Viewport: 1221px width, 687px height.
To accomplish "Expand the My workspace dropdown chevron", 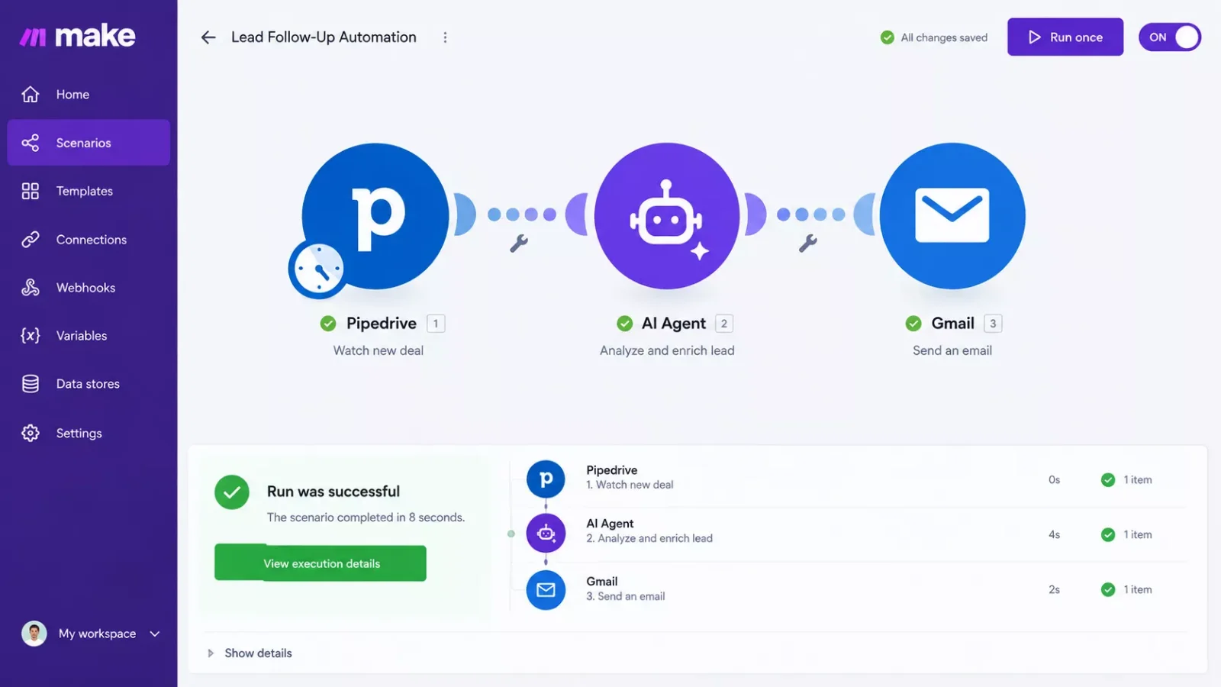I will coord(155,634).
